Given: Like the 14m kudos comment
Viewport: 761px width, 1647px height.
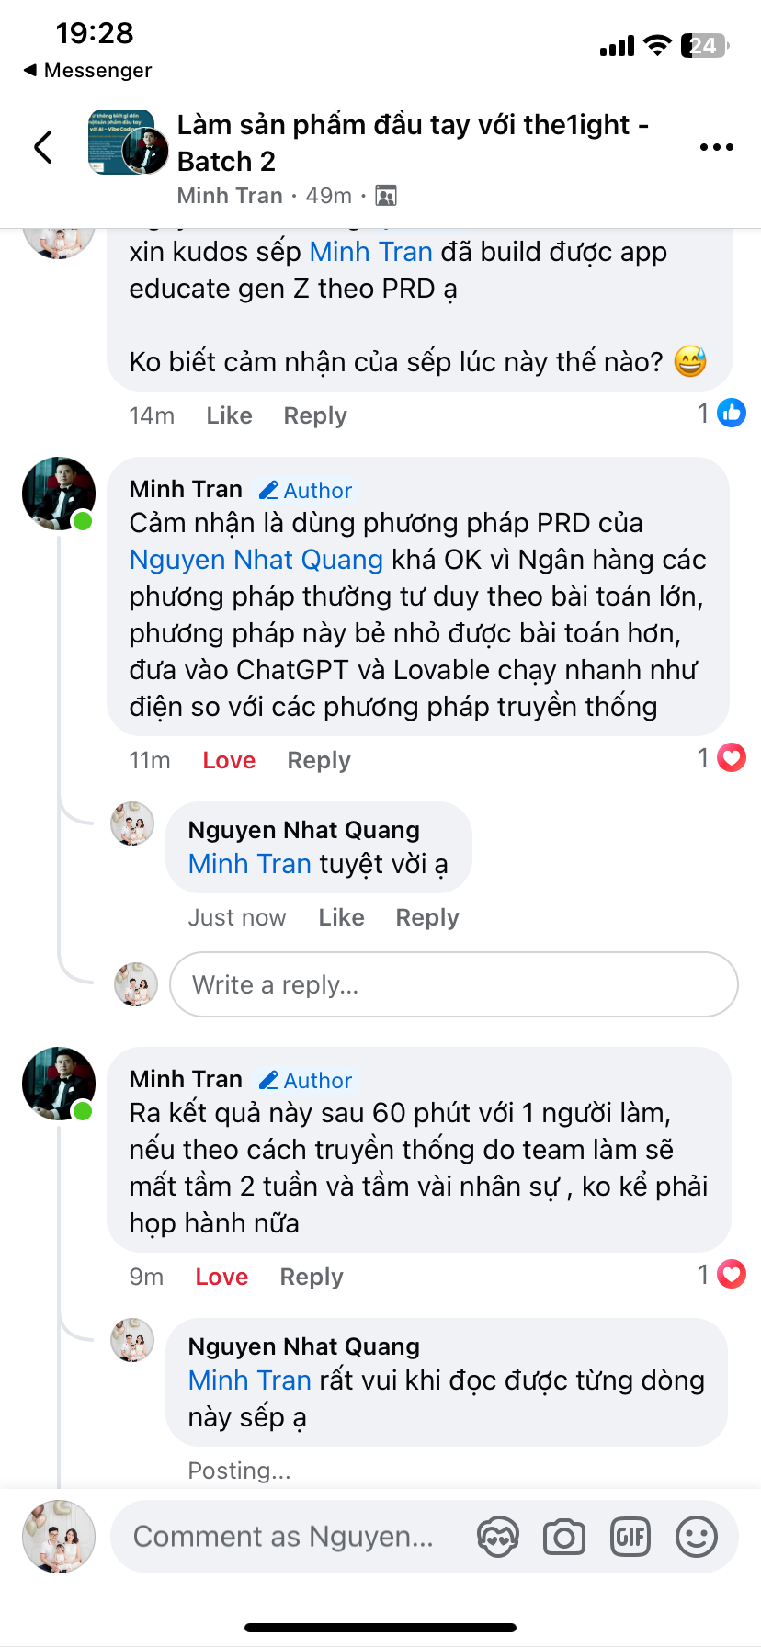Looking at the screenshot, I should [x=229, y=415].
